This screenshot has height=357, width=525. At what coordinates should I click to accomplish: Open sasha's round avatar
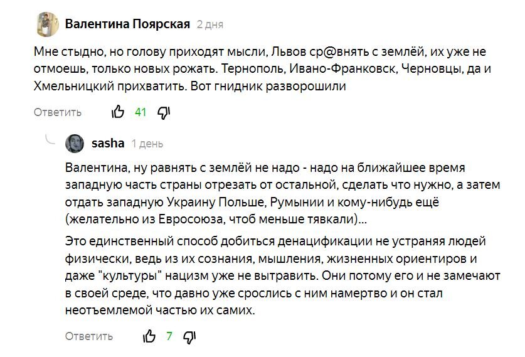(x=75, y=144)
